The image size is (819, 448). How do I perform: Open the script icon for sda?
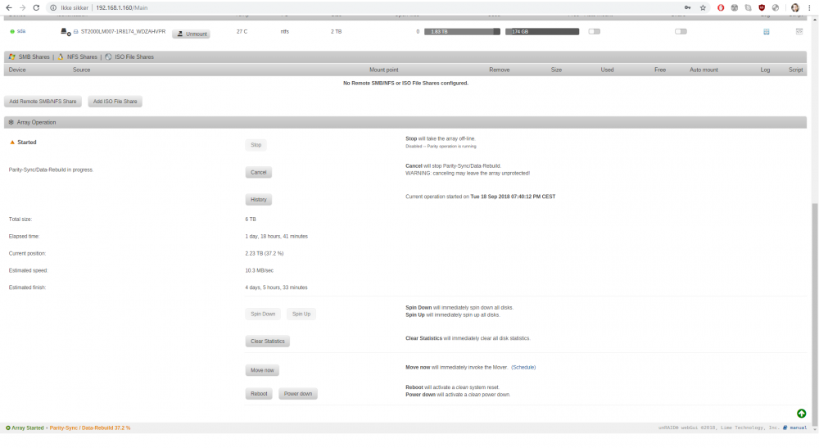(x=799, y=32)
